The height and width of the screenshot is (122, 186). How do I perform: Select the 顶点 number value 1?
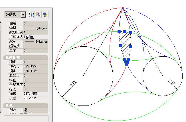pyautogui.click(x=36, y=62)
